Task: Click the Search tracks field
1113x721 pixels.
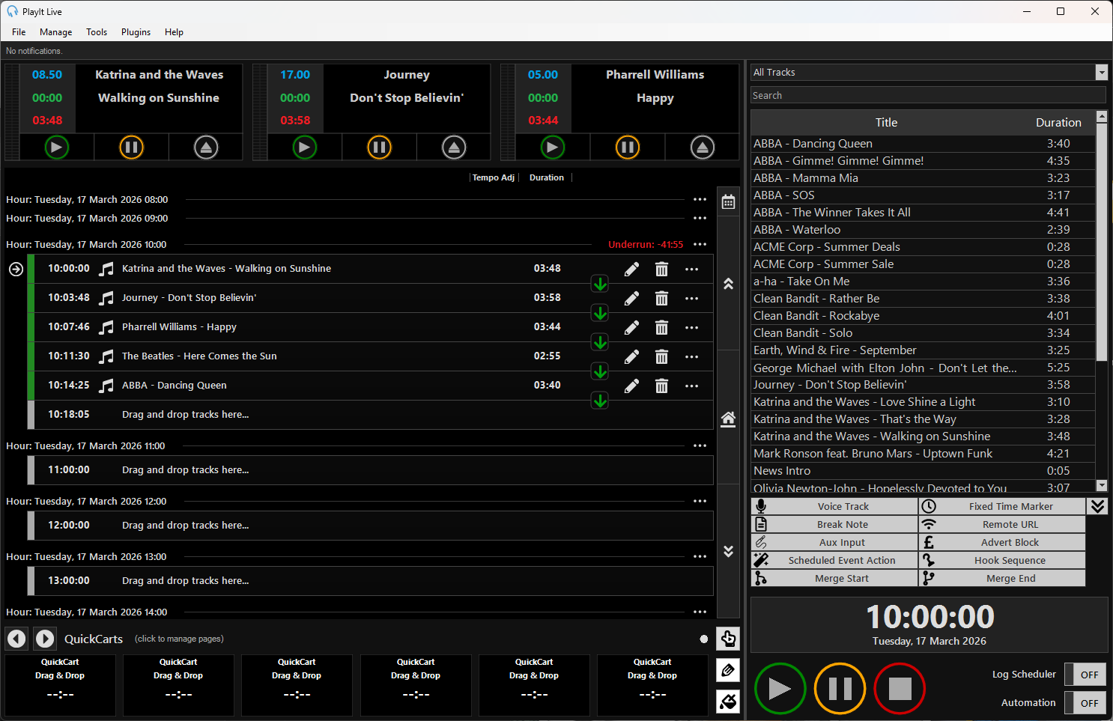Action: point(928,96)
